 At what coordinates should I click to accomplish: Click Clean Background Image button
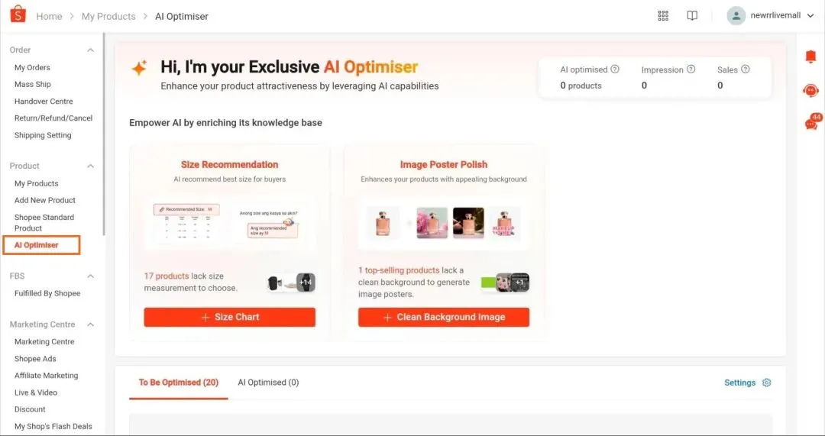[444, 317]
